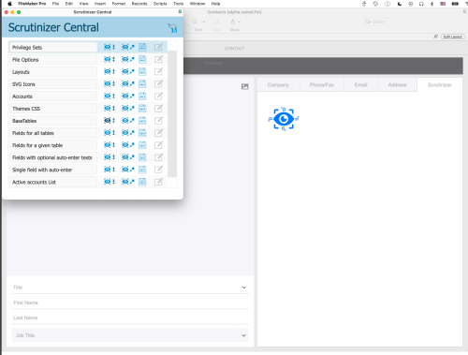468x355 pixels.
Task: Click the First Name input field
Action: click(x=130, y=303)
